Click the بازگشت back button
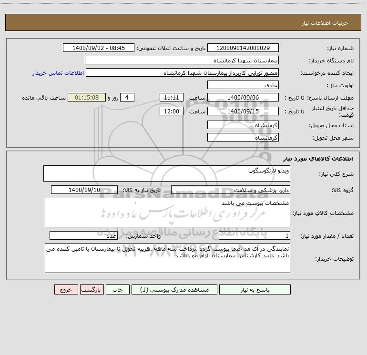The image size is (367, 355). click(92, 290)
